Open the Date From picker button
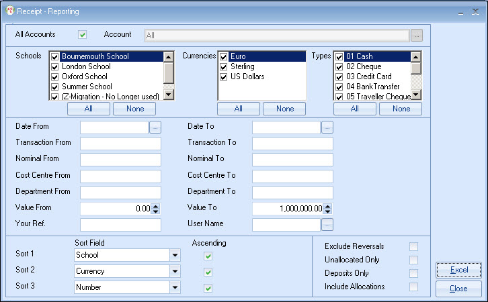This screenshot has height=302, width=488. (155, 127)
